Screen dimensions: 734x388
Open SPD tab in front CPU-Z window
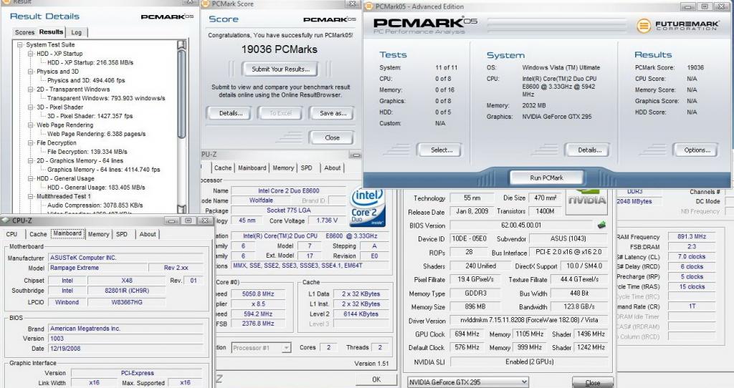point(122,234)
